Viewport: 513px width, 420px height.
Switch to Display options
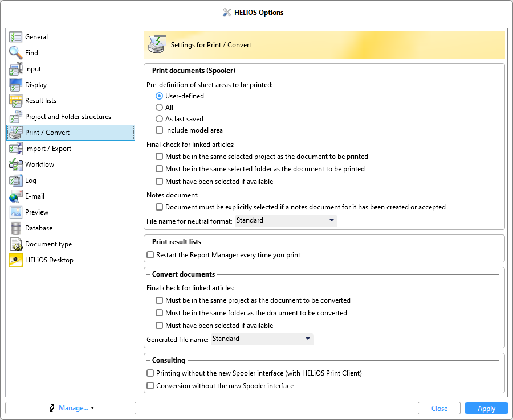coord(71,85)
